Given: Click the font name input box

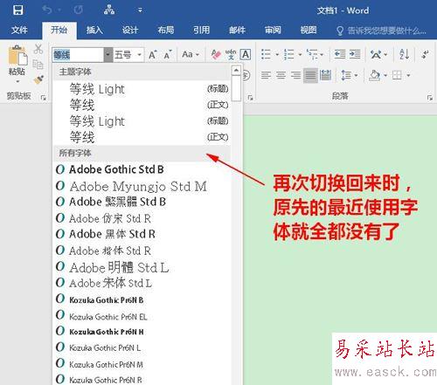Looking at the screenshot, I should [78, 55].
